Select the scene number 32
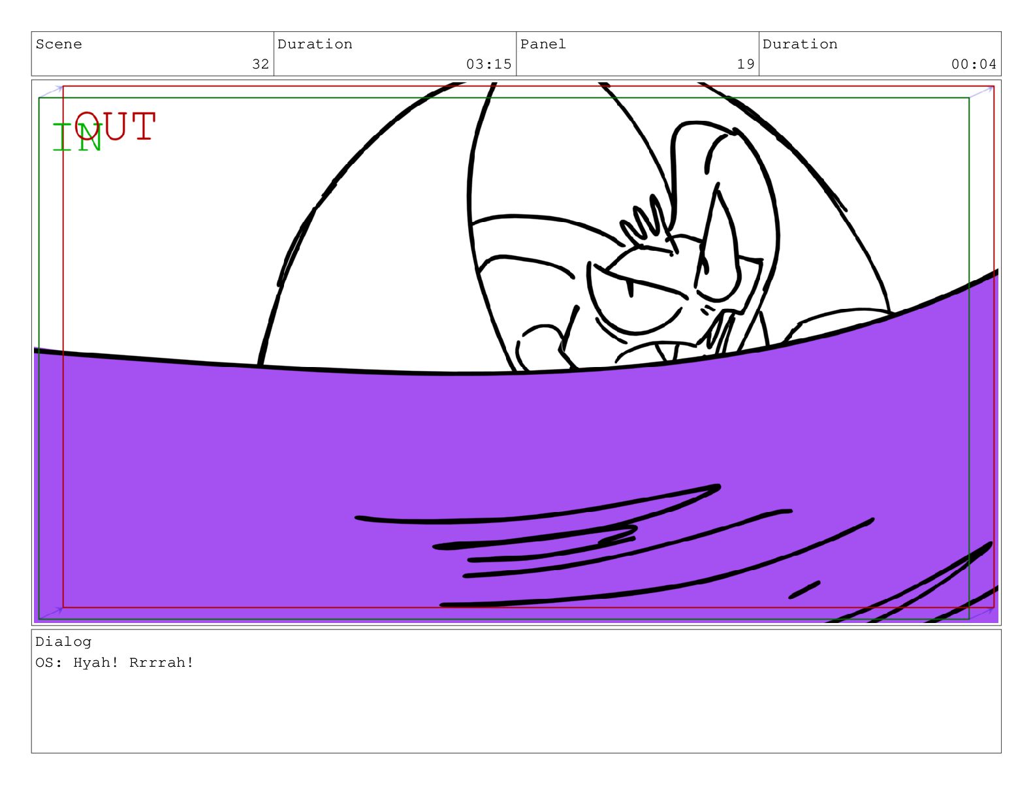This screenshot has height=800, width=1033. coord(261,64)
